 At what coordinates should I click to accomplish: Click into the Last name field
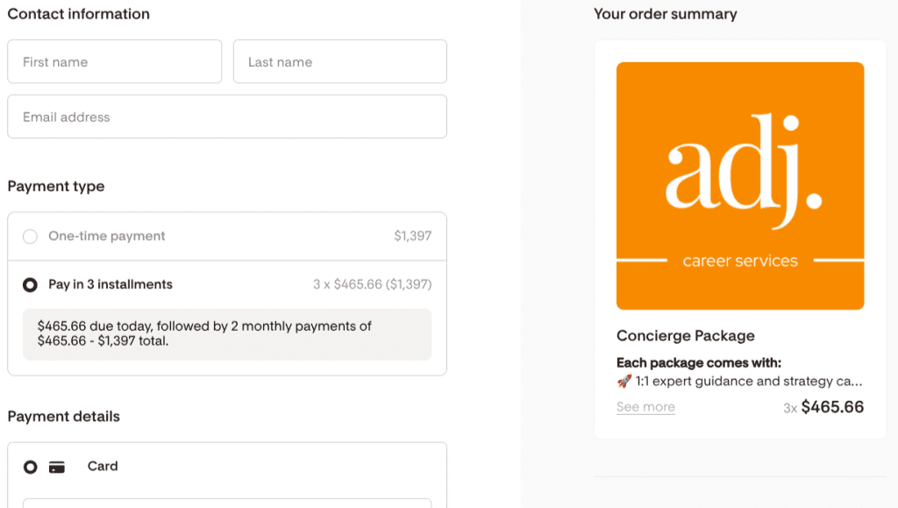[x=339, y=62]
